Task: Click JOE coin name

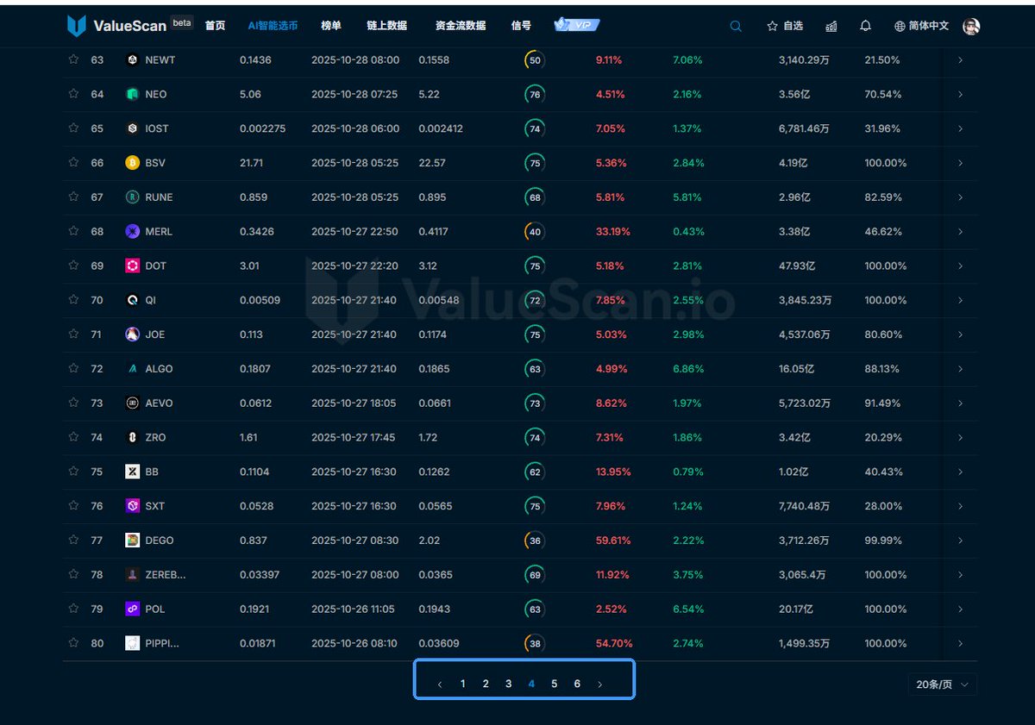Action: (155, 334)
